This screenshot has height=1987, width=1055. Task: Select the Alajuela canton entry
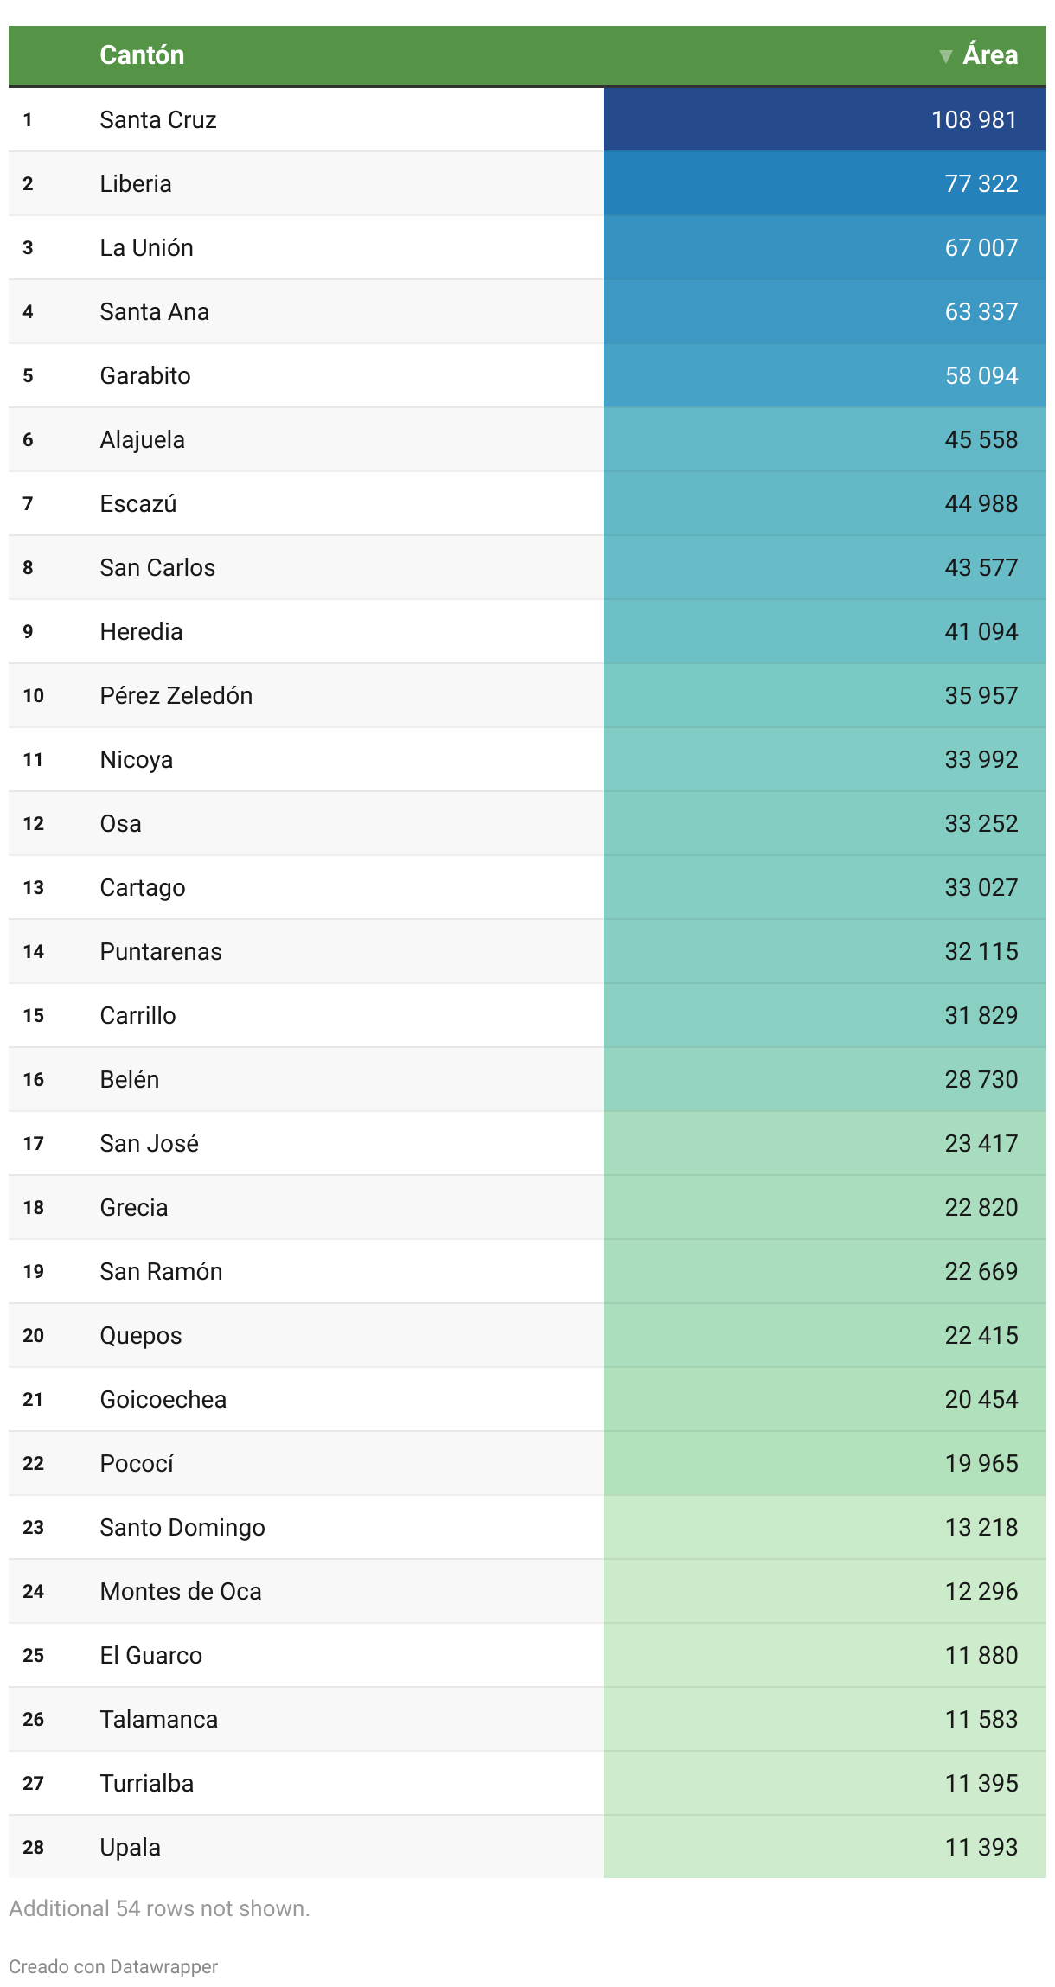142,440
